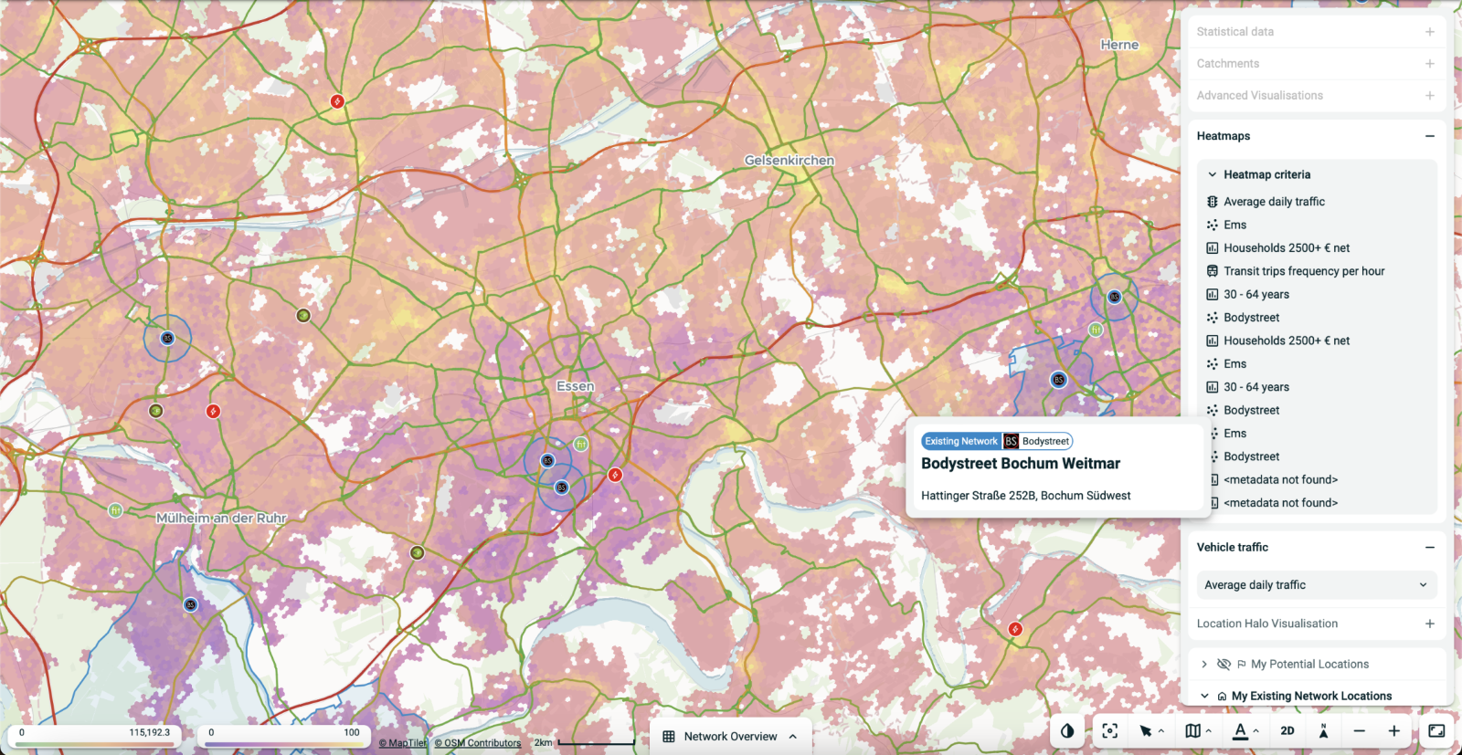Select the first 30 - 64 years criterion

(x=1256, y=295)
